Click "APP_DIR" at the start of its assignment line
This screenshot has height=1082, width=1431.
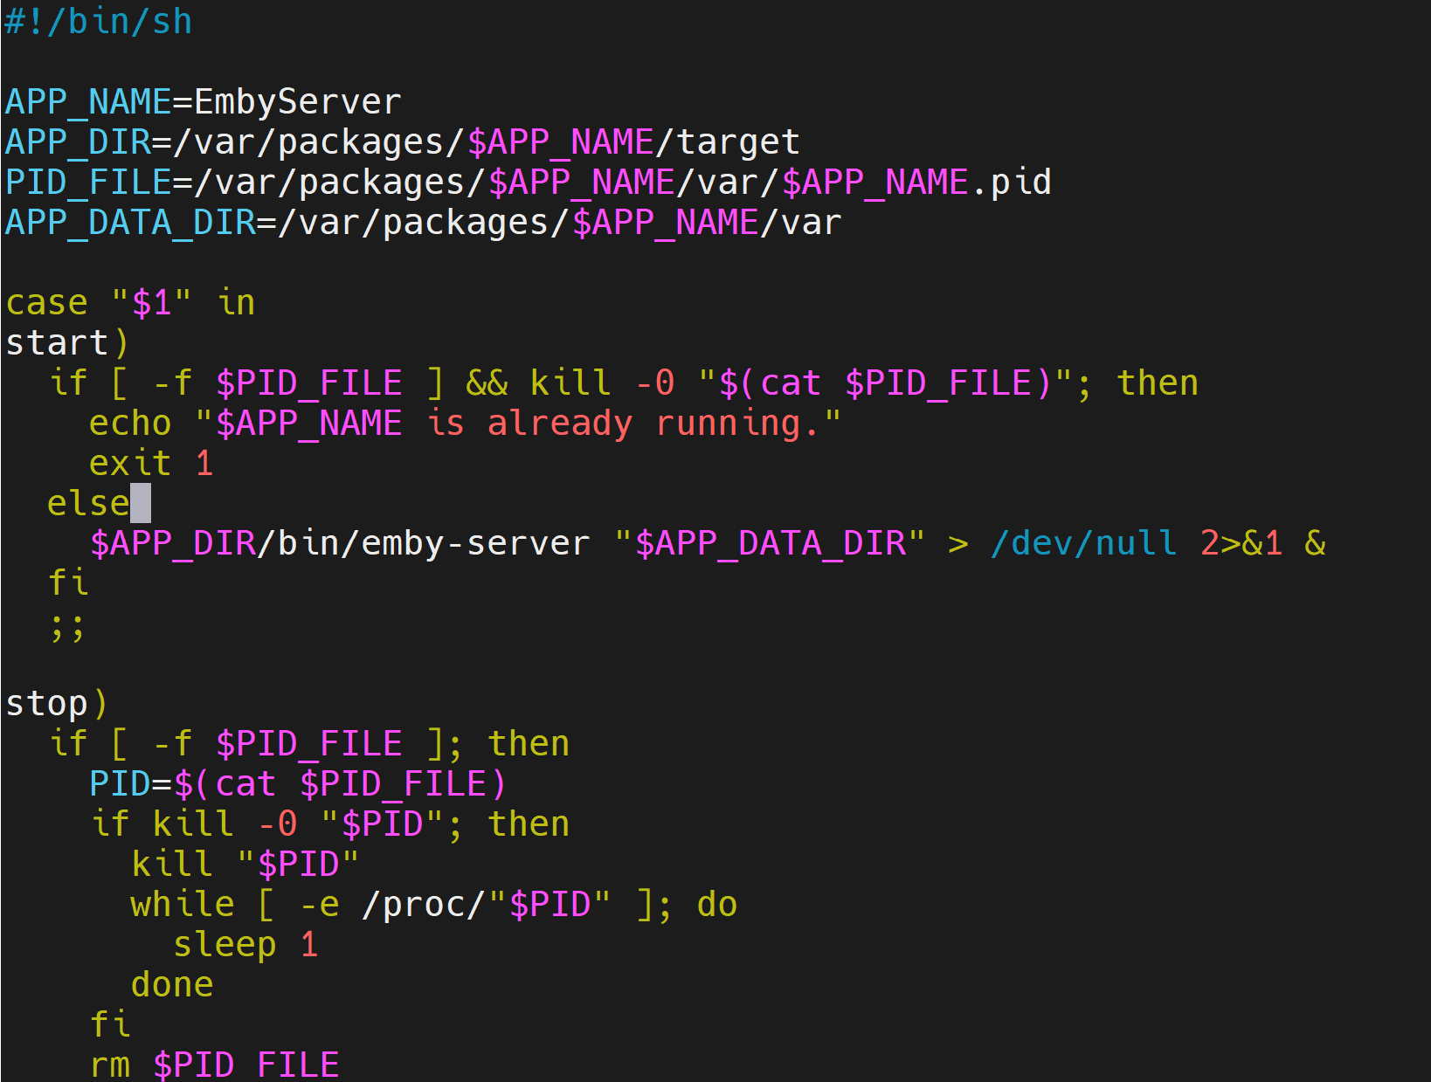78,142
